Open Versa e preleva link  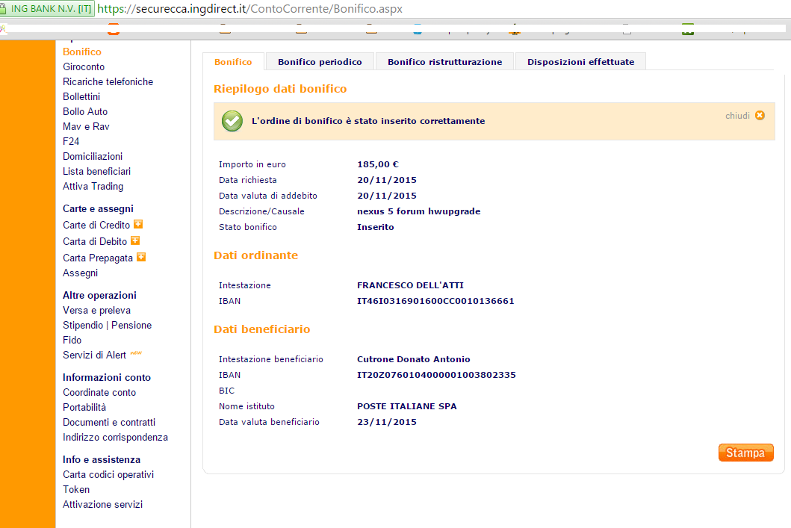tap(97, 310)
